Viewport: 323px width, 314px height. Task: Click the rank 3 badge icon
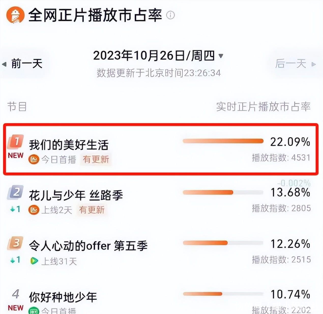pyautogui.click(x=16, y=243)
